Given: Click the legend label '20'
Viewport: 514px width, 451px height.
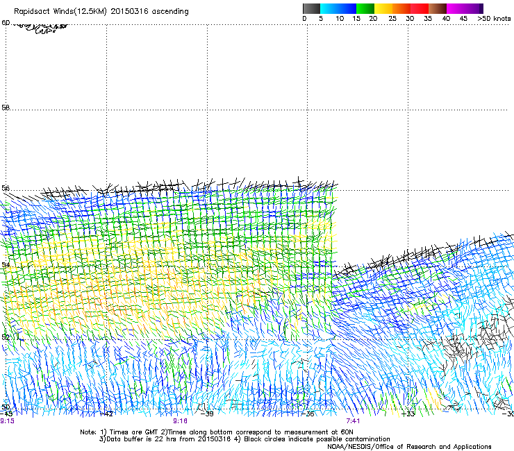Looking at the screenshot, I should click(x=373, y=19).
